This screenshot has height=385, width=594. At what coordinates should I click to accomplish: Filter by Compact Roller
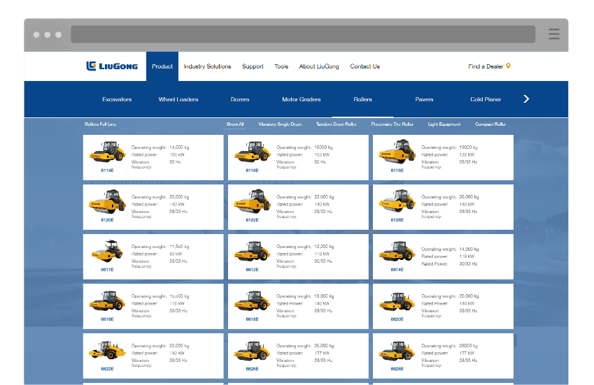click(490, 124)
